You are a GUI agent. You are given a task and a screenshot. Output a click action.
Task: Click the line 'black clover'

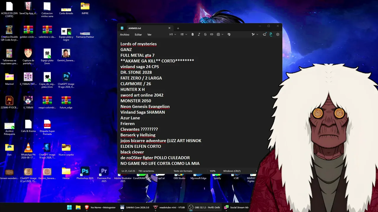coord(132,152)
